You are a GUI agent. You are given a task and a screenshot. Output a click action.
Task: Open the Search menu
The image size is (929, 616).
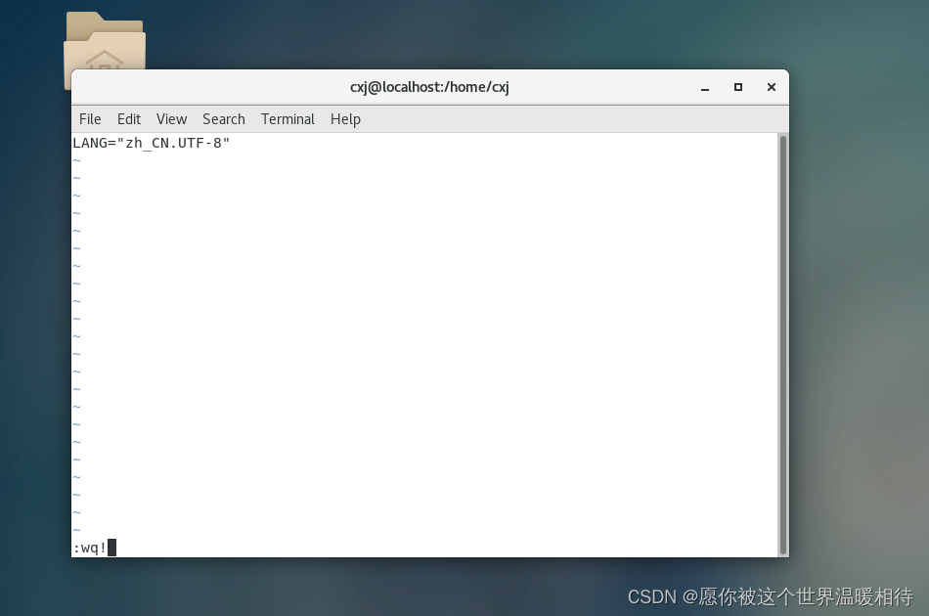pos(223,119)
